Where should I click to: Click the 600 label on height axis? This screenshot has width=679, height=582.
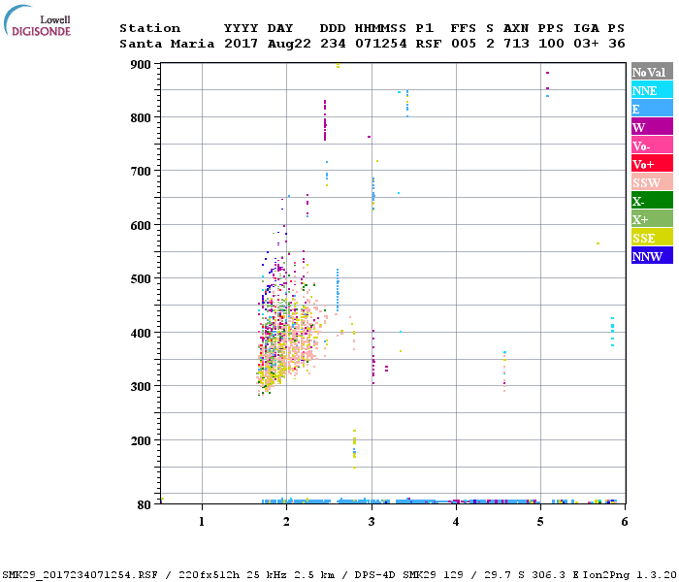pyautogui.click(x=141, y=226)
